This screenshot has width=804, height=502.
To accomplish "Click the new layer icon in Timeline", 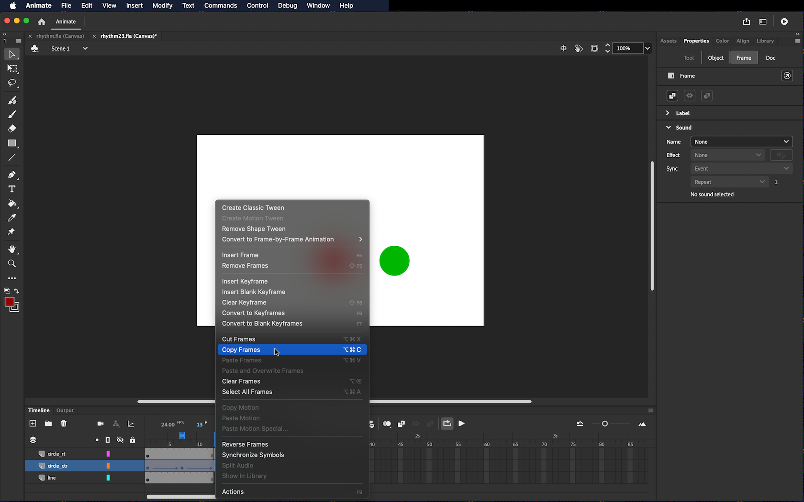I will click(x=33, y=424).
